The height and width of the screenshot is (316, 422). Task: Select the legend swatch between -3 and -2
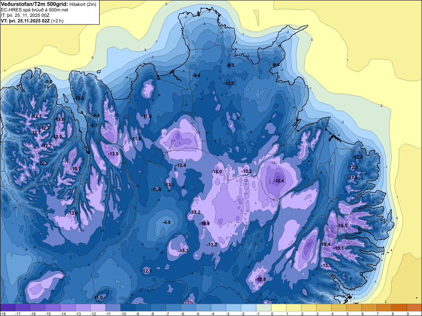click(x=234, y=308)
